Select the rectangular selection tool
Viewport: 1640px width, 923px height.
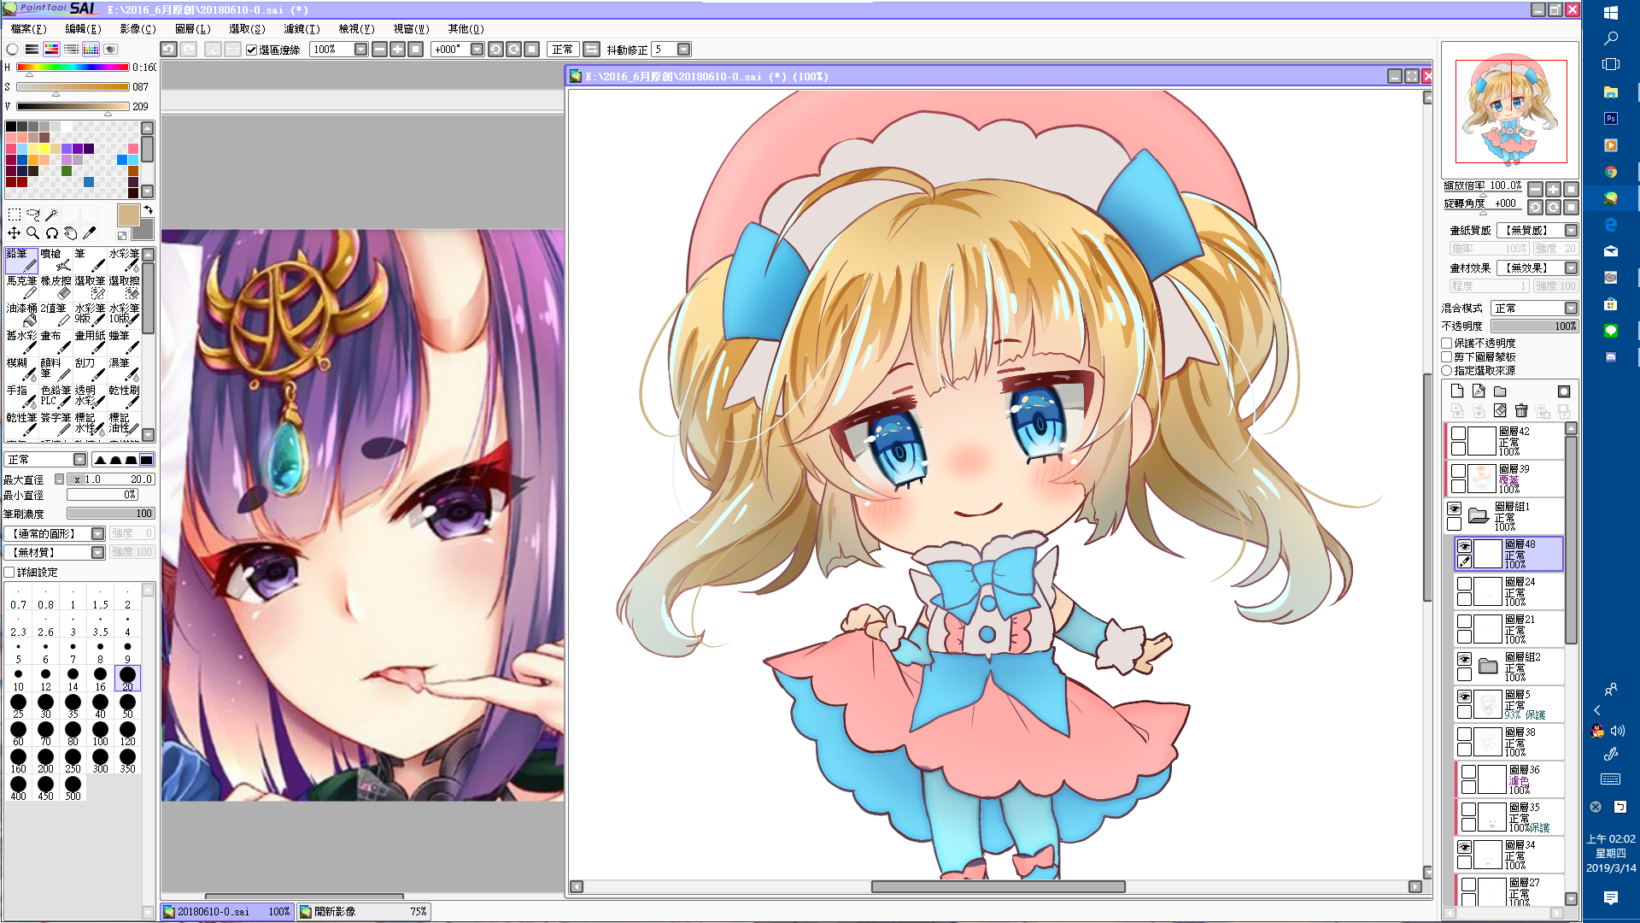15,215
